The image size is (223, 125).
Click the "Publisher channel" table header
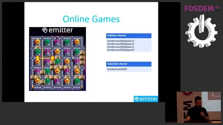(x=129, y=35)
